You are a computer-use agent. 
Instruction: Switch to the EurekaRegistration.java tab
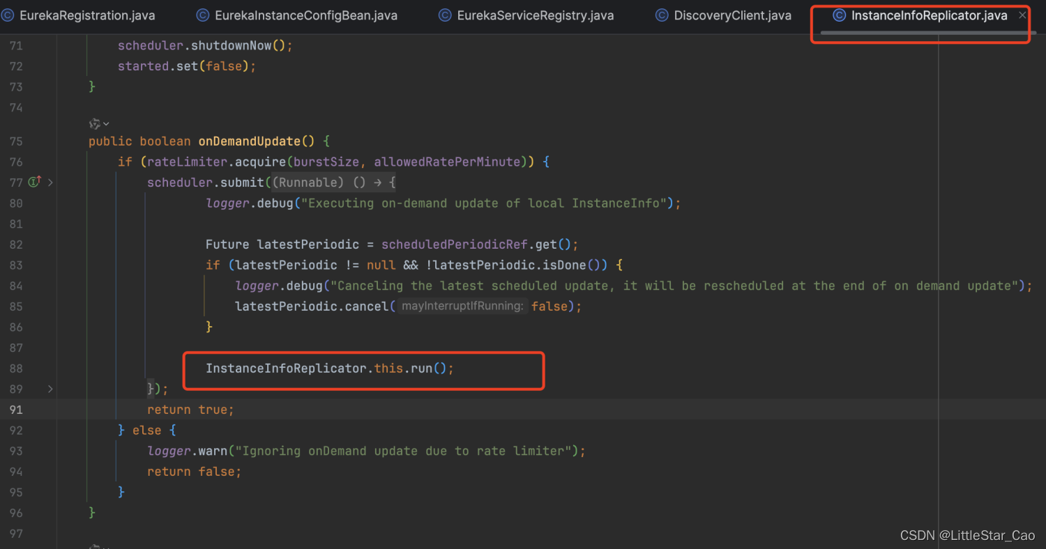coord(87,15)
